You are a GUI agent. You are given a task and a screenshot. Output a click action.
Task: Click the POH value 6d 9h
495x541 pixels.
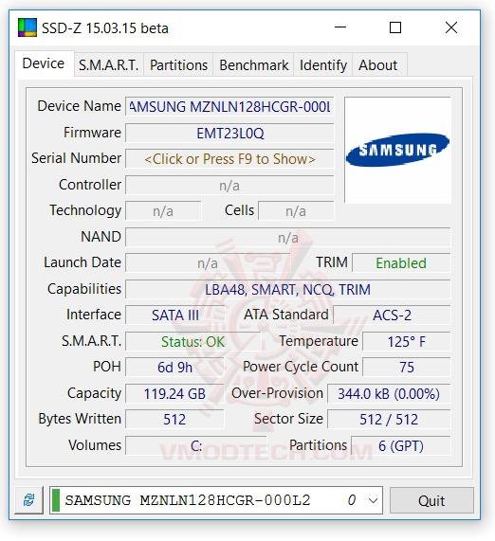pyautogui.click(x=174, y=368)
